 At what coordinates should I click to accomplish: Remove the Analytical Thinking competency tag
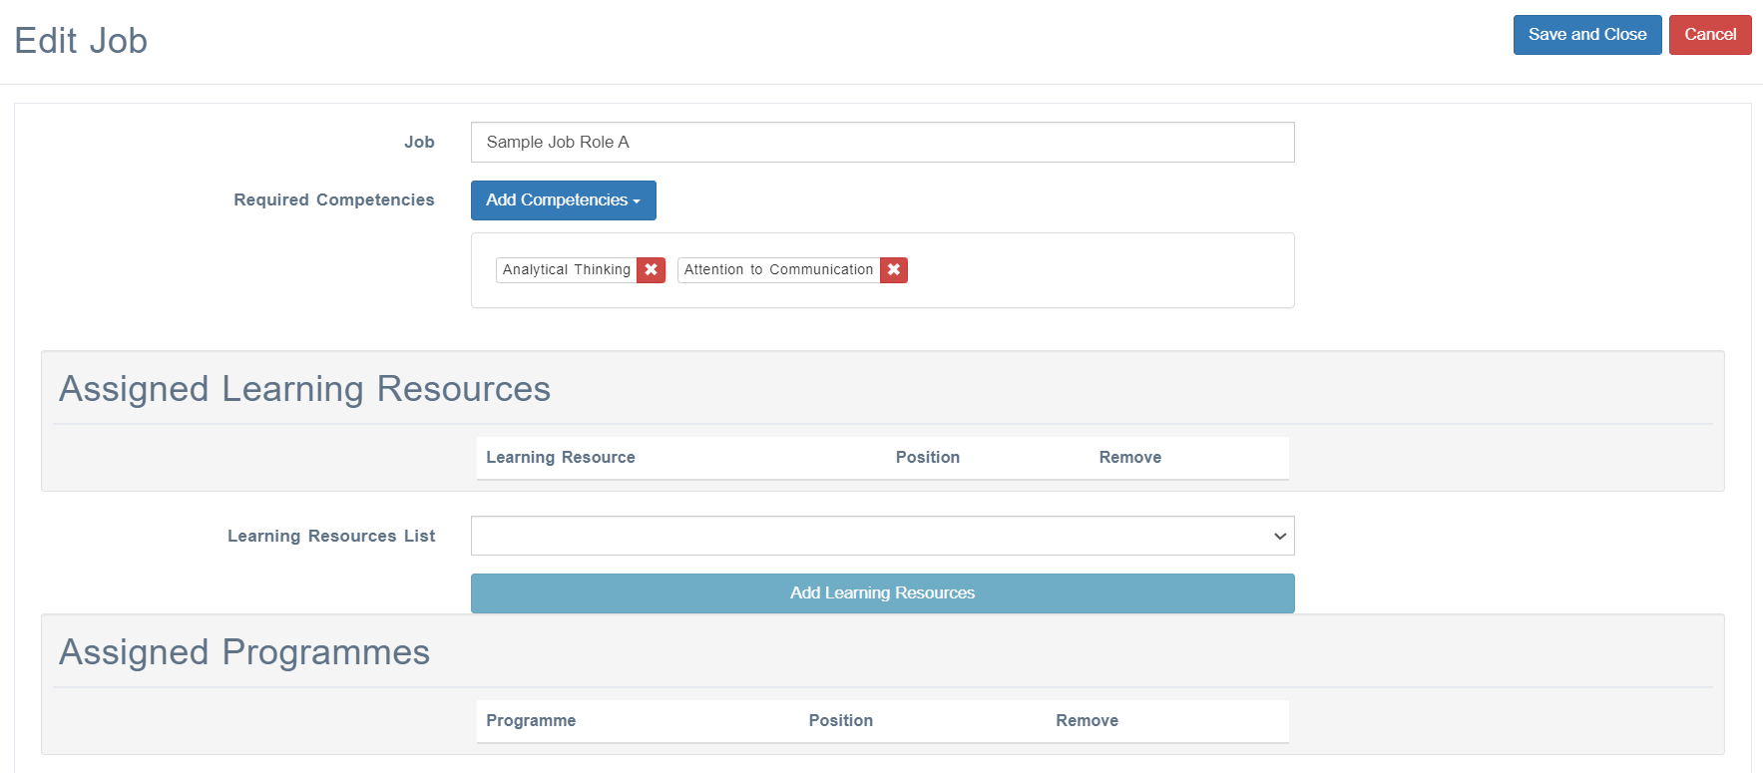click(652, 270)
